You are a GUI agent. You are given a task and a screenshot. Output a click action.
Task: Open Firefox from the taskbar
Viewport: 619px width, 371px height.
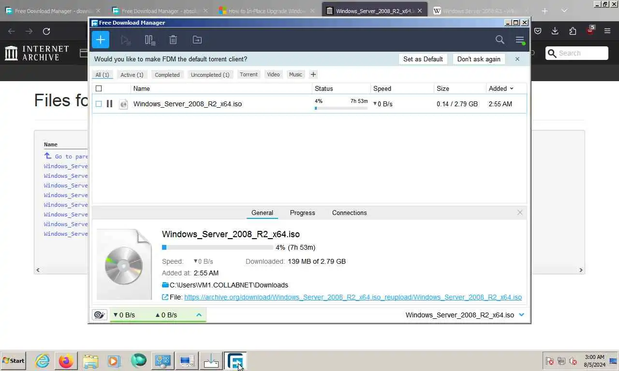(x=66, y=360)
